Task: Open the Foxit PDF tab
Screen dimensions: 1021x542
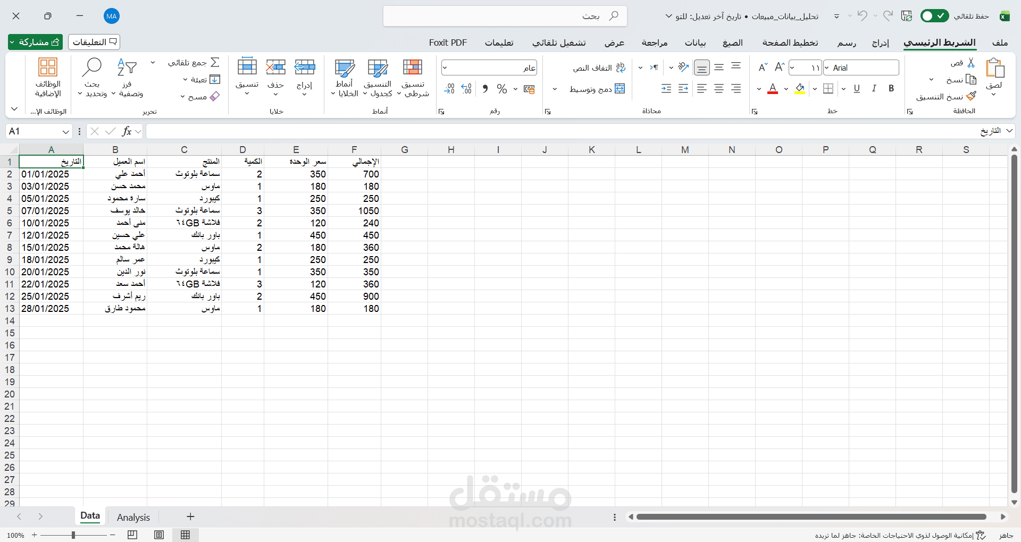Action: [x=448, y=43]
